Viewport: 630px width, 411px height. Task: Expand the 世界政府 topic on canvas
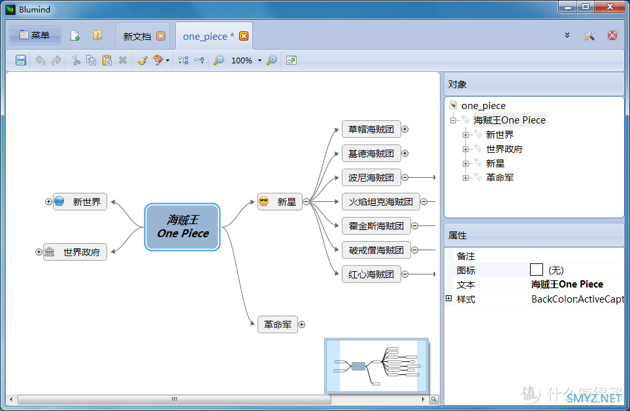pos(39,252)
